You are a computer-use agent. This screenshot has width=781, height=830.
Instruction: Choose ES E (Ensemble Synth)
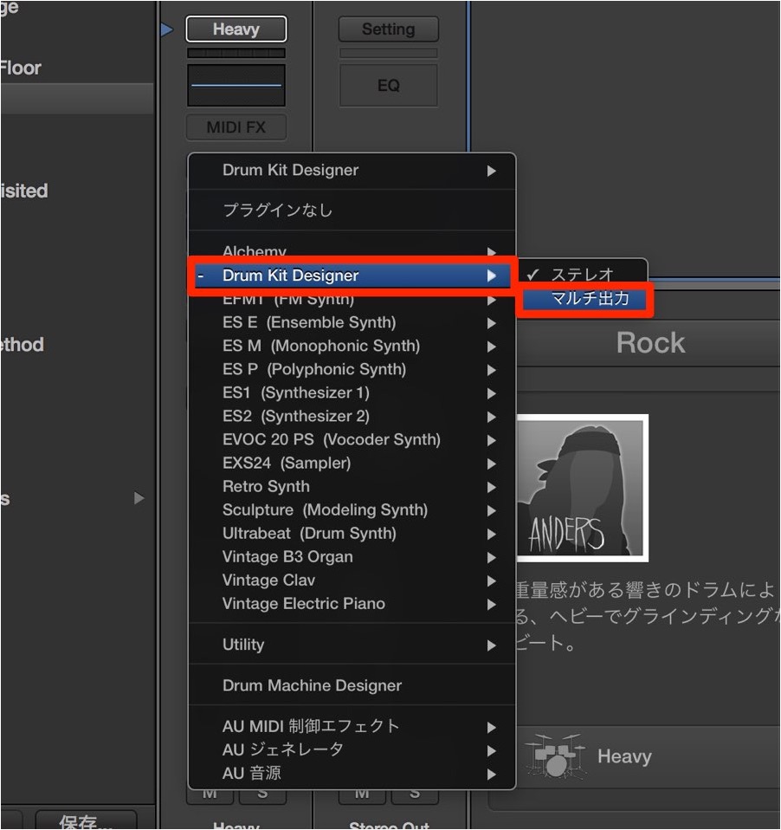352,322
